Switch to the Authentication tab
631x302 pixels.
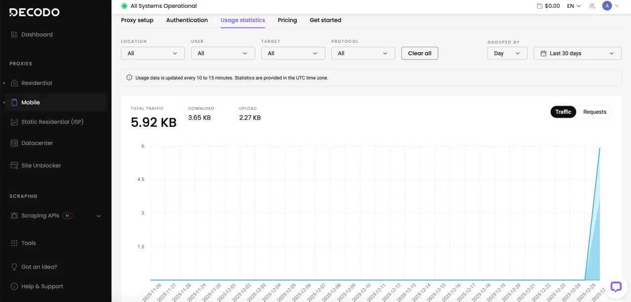[187, 20]
